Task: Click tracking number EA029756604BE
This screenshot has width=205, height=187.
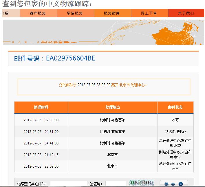Action: [70, 58]
